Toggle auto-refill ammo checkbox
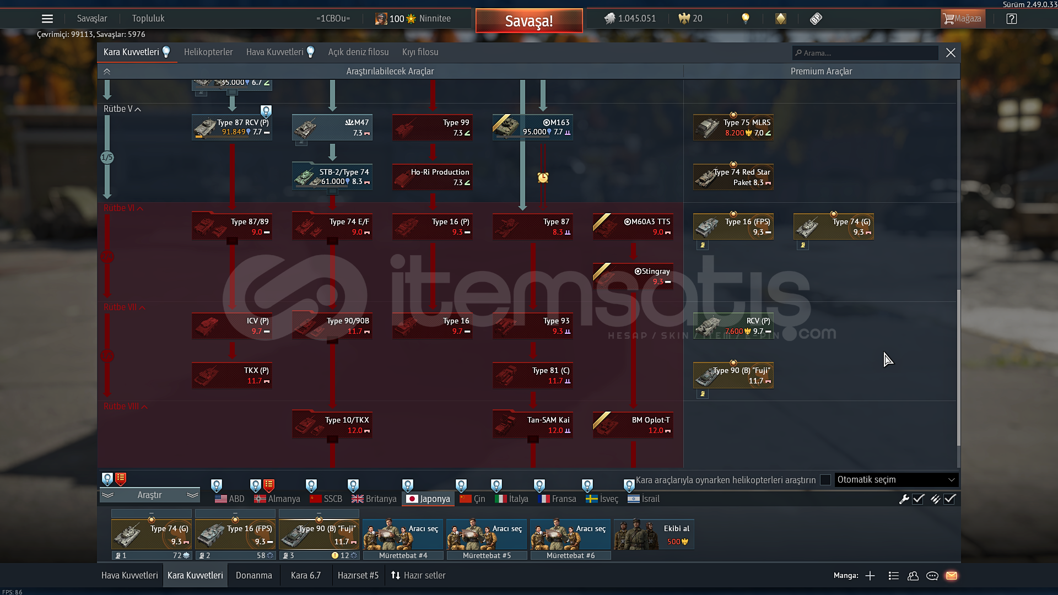Screen dimensions: 1058x595 point(949,499)
